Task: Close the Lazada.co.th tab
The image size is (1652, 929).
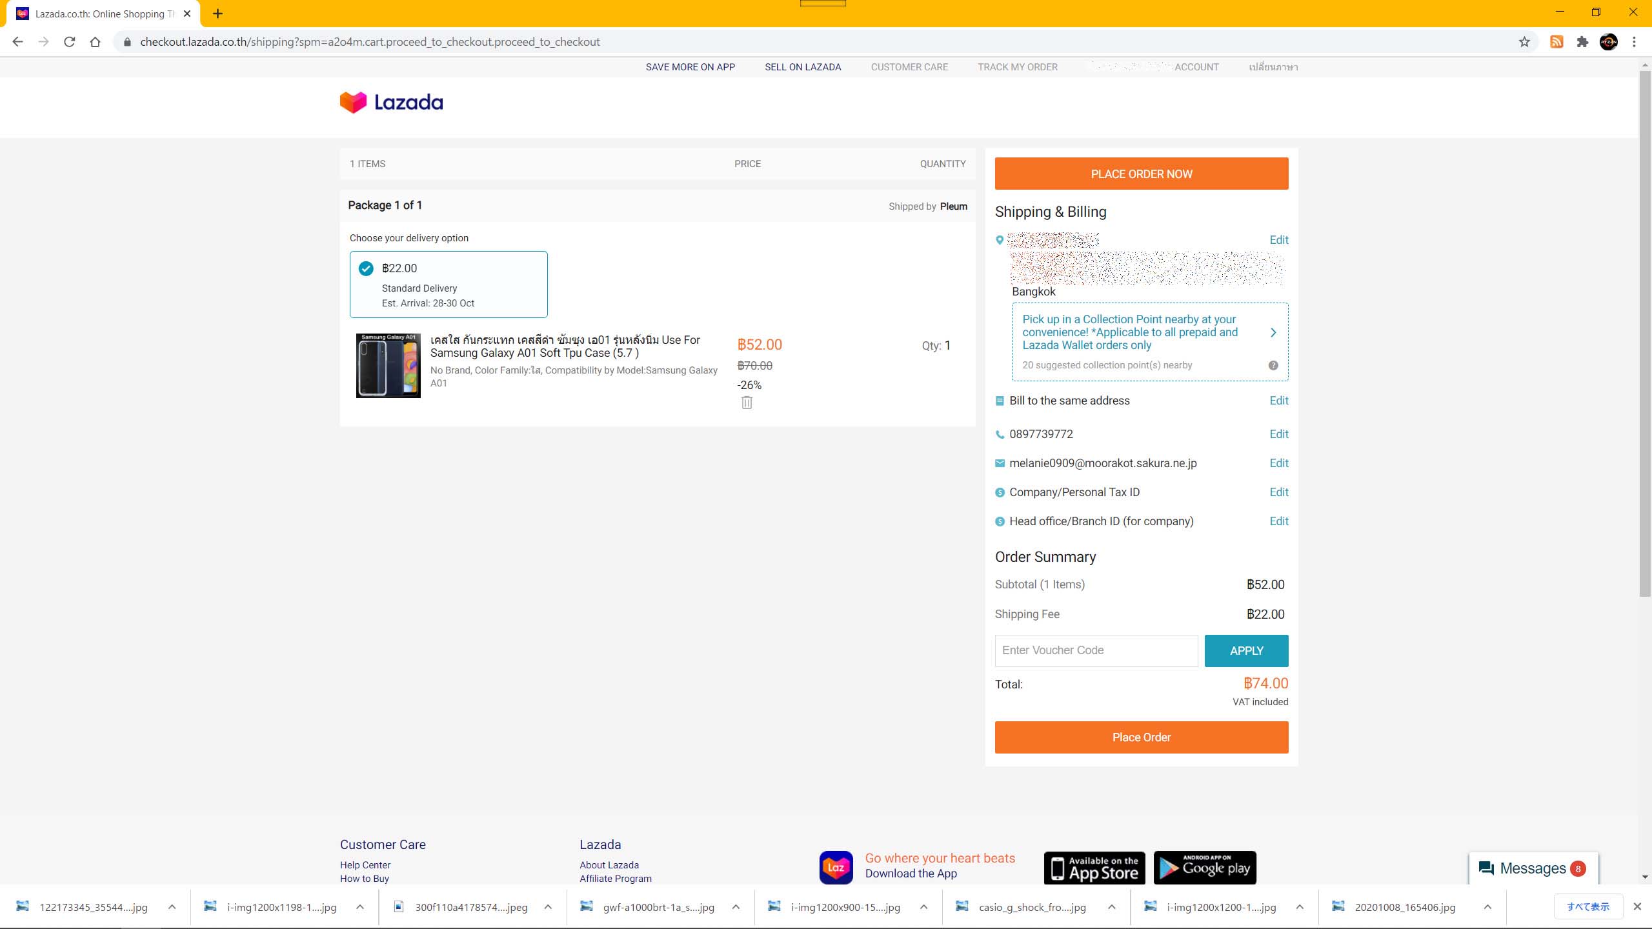Action: [x=187, y=14]
